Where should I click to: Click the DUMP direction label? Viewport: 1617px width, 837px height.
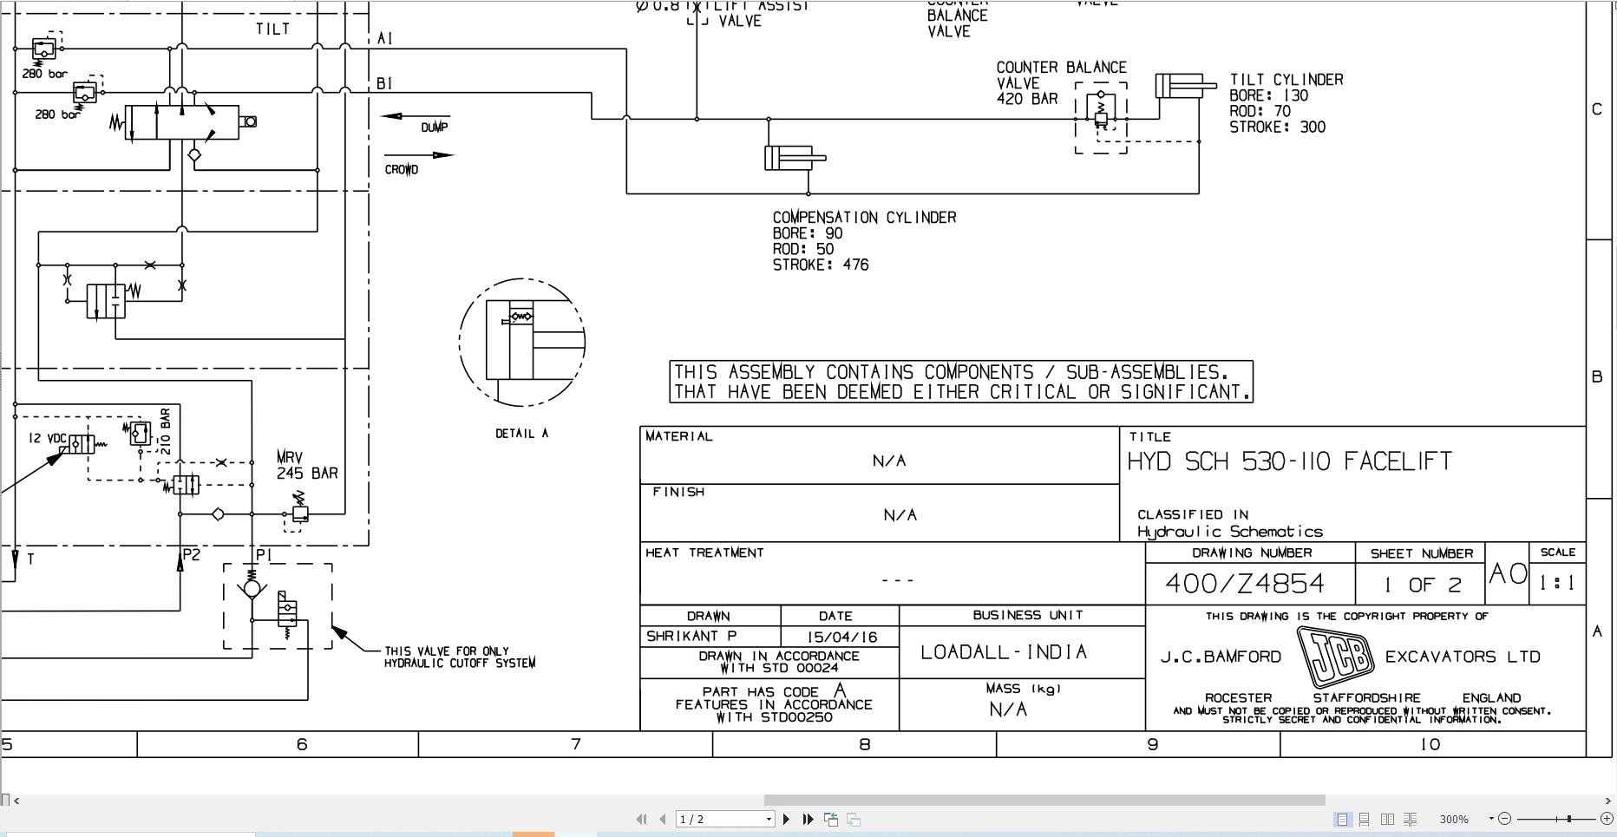tap(435, 128)
